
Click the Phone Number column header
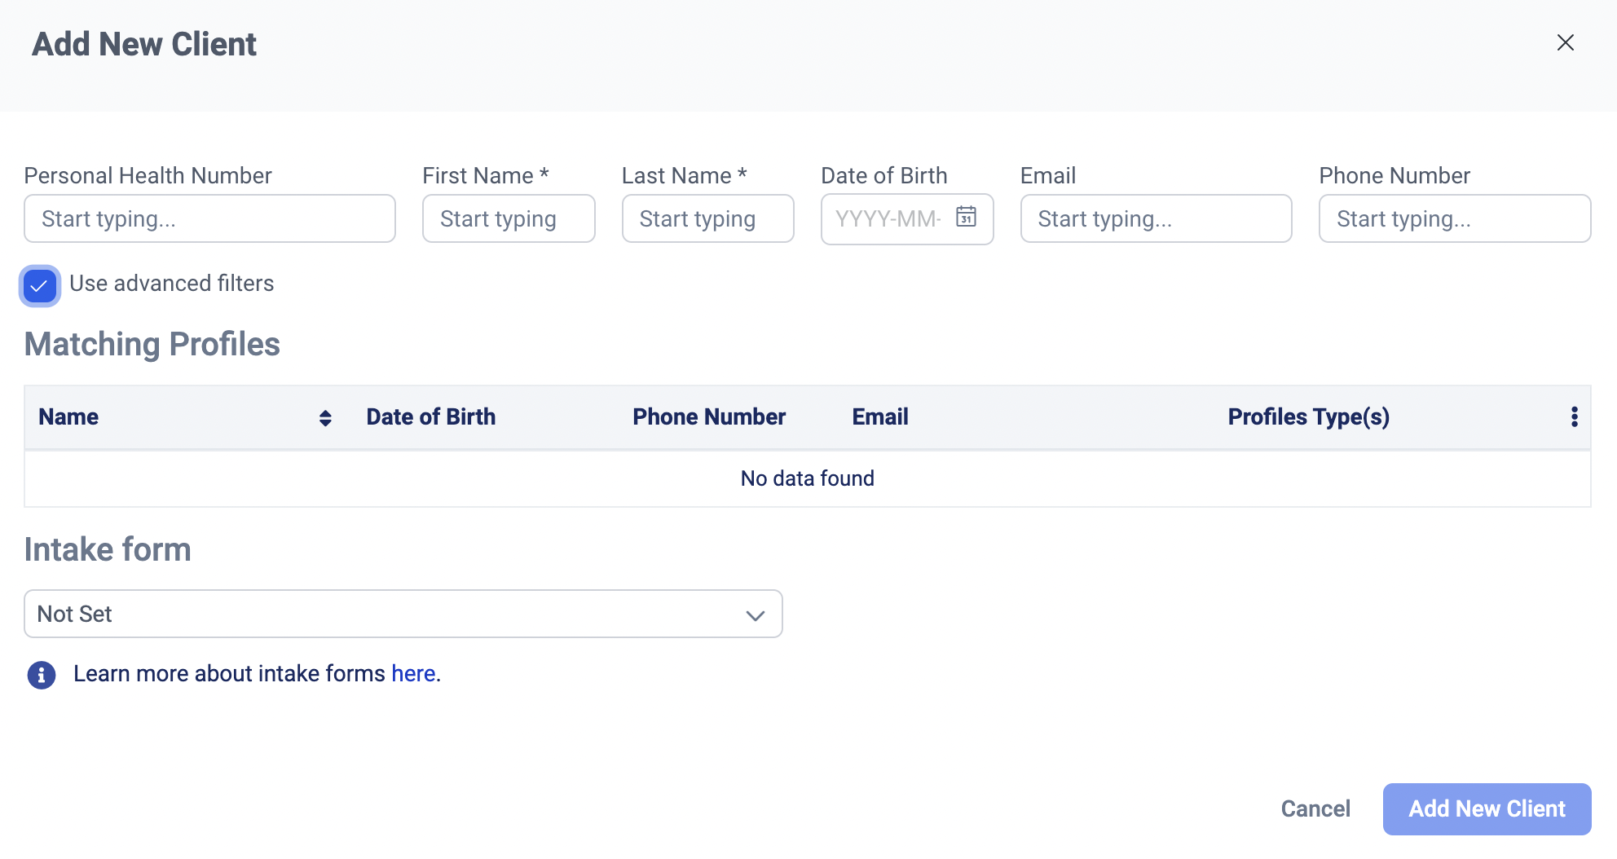[x=709, y=417]
